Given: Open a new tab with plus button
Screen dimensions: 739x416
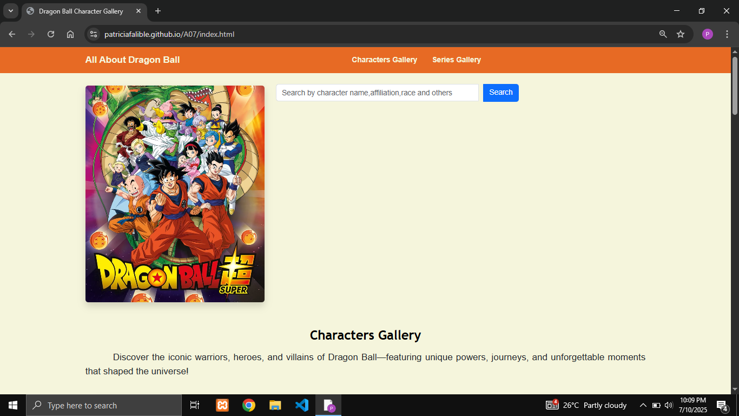Looking at the screenshot, I should point(158,11).
